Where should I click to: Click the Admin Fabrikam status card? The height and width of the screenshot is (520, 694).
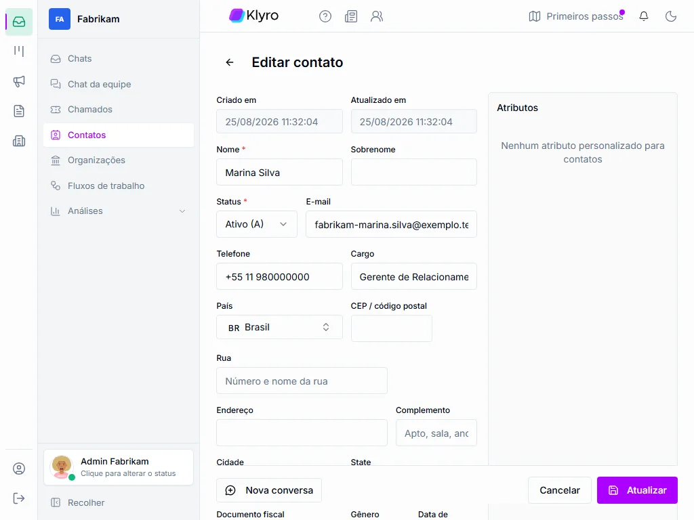click(x=119, y=467)
